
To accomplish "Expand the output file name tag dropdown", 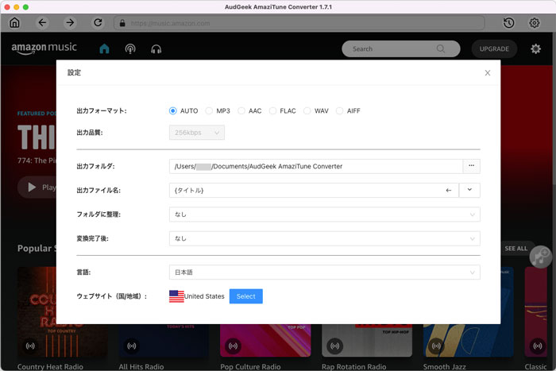I will (469, 190).
